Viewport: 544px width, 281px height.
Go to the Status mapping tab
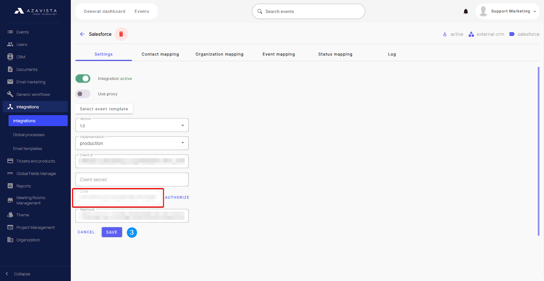coord(335,54)
